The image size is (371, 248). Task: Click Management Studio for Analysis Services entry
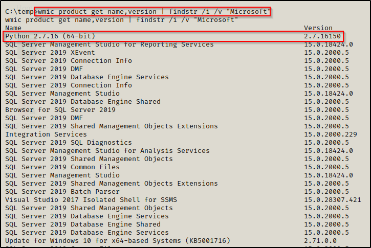point(107,151)
